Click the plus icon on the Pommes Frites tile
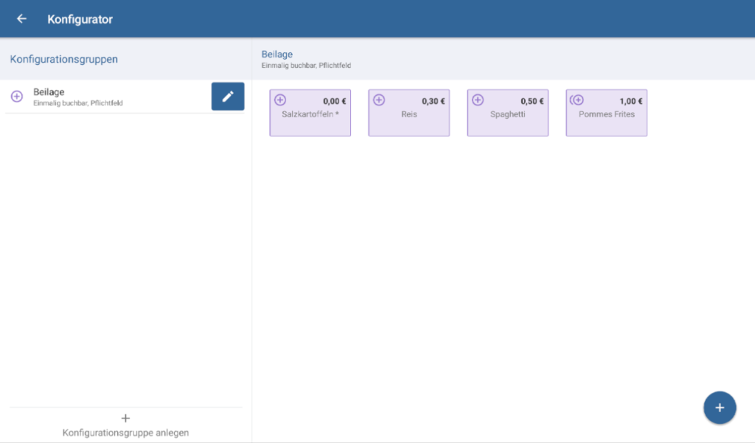The height and width of the screenshot is (443, 755). click(x=577, y=100)
